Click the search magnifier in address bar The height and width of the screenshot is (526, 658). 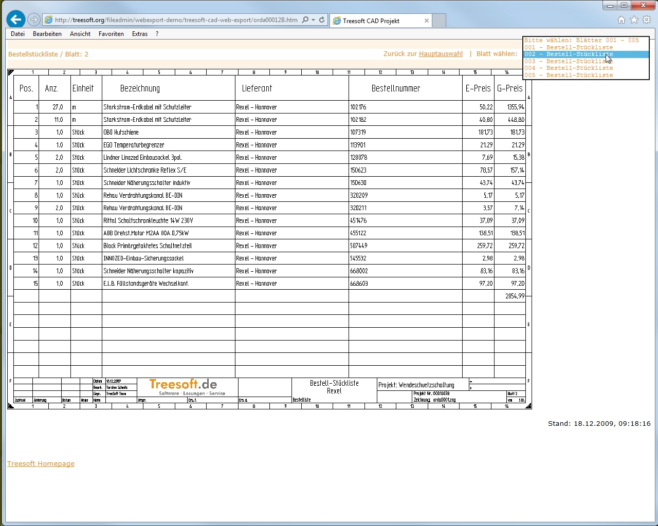point(305,20)
